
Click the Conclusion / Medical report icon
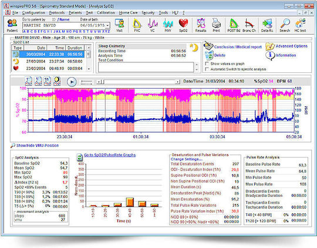(x=208, y=46)
